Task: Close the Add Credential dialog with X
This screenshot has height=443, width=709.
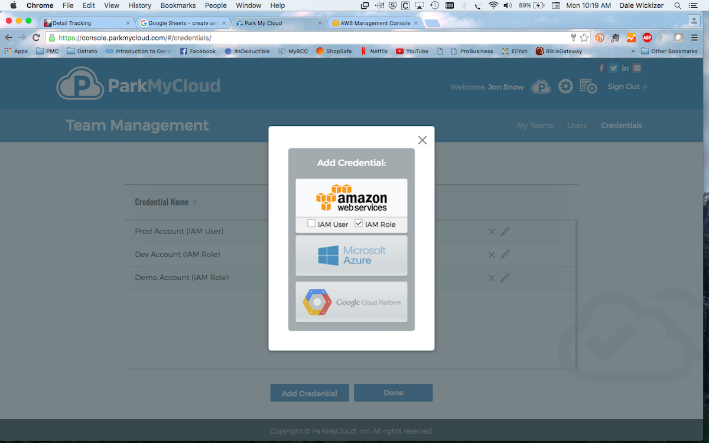Action: [422, 140]
